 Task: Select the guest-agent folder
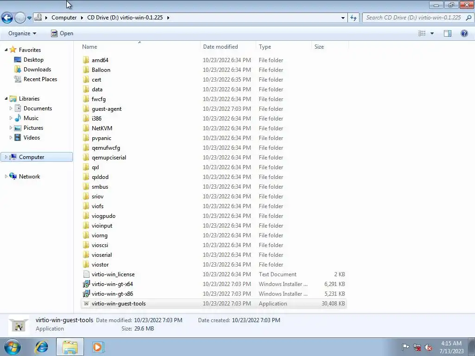point(107,108)
